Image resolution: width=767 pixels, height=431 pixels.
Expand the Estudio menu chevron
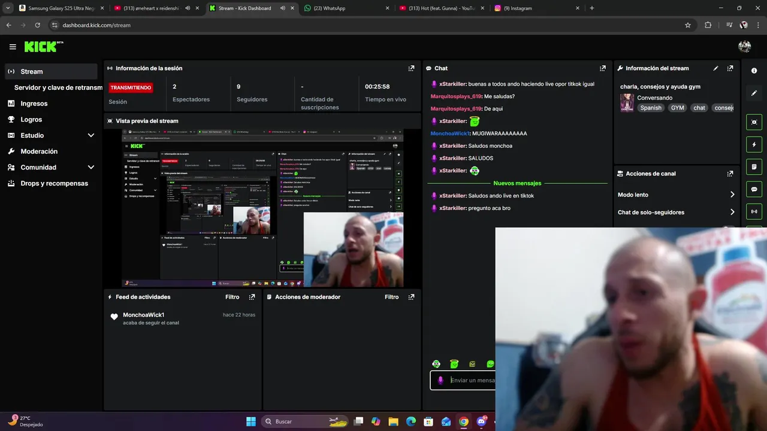point(91,135)
